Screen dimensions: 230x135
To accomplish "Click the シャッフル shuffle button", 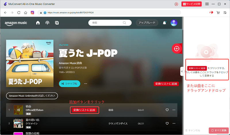I will [x=70, y=84].
